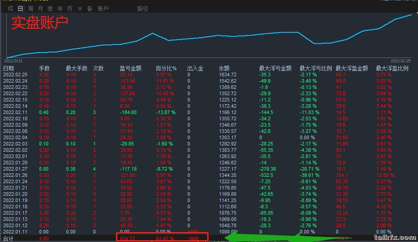418x242 pixels.
Task: Sort by the 盈亏金额 column header
Action: 131,68
